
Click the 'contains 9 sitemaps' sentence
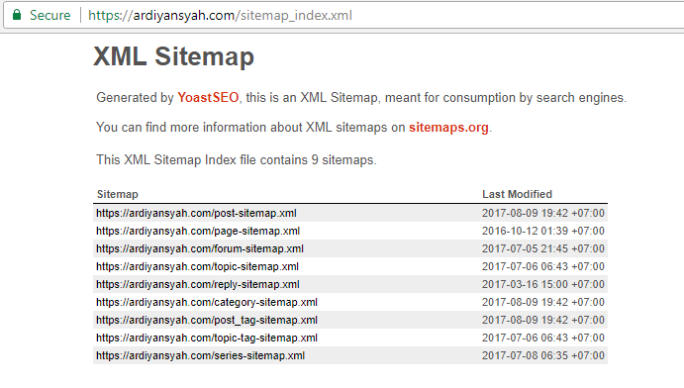pyautogui.click(x=237, y=160)
